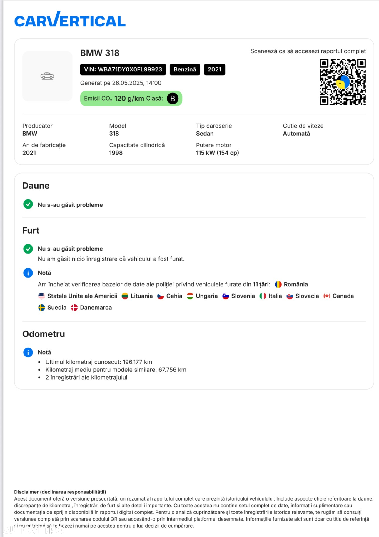Click the Cutie de viteze value 'Automată'

click(296, 134)
